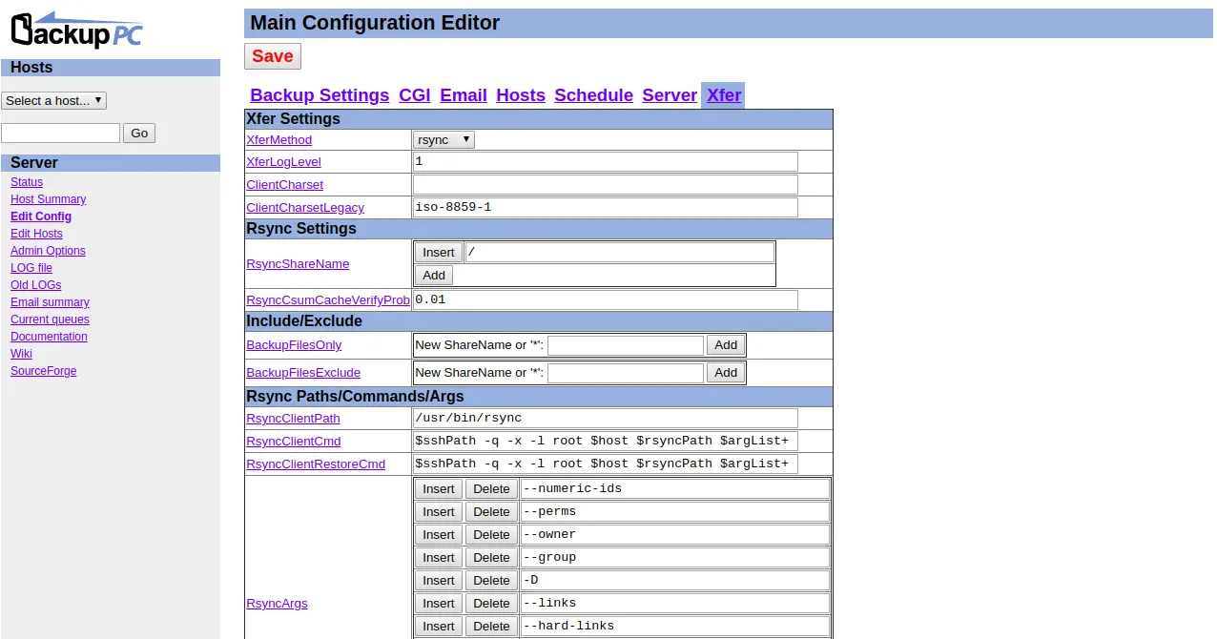Open the Old LOGs link
Screen dimensions: 1217x639
(x=35, y=285)
